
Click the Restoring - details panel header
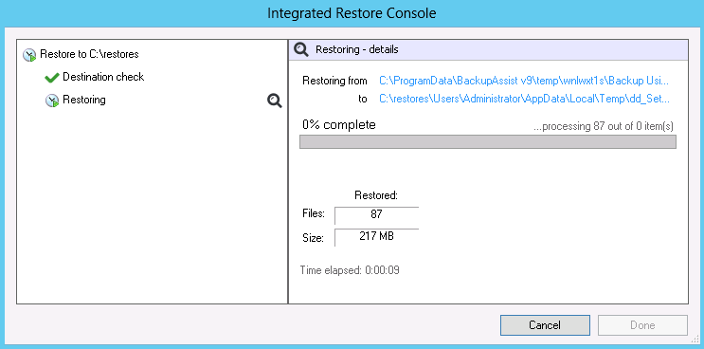488,50
